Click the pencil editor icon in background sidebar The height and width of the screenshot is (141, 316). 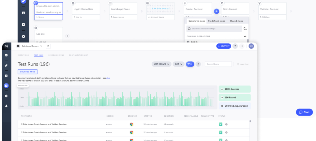[23, 1]
